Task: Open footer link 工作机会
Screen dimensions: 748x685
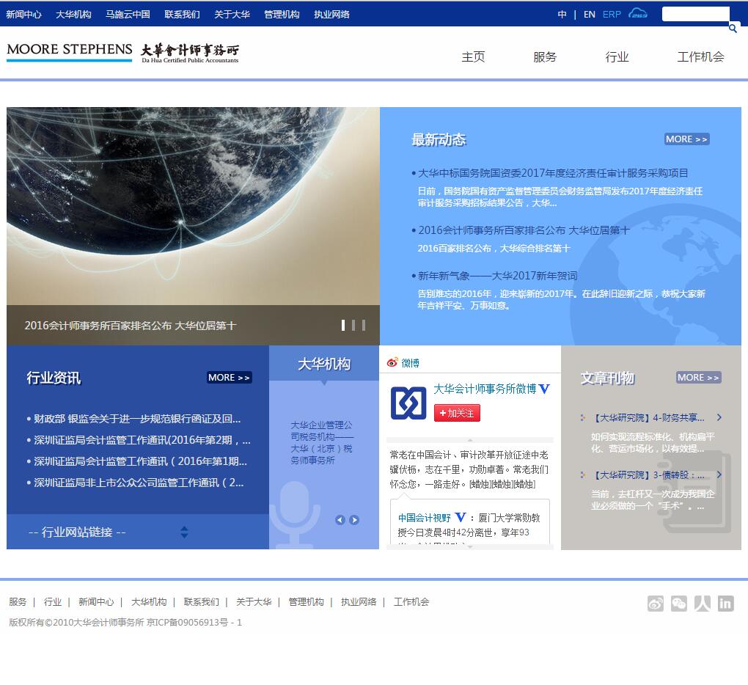Action: [x=411, y=602]
